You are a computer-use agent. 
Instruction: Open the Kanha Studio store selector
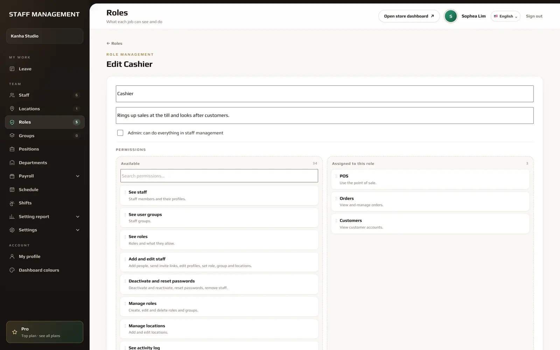tap(45, 36)
